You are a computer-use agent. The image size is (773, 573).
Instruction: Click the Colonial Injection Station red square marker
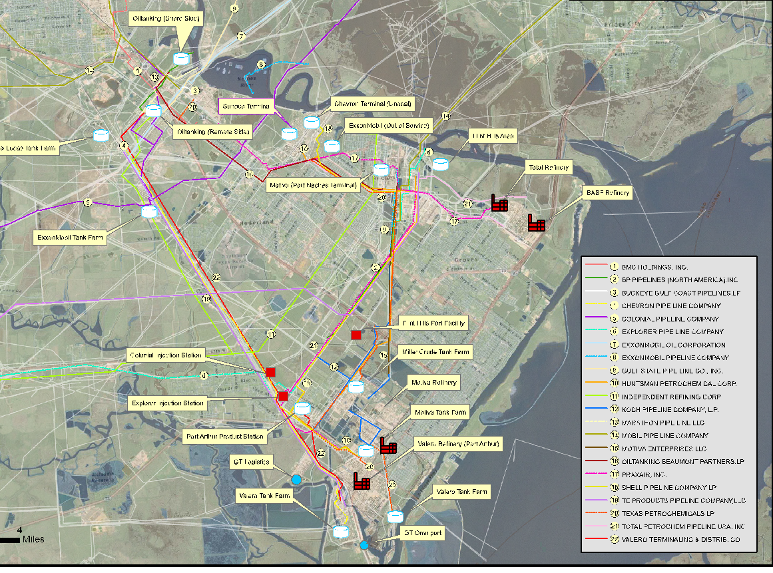point(270,372)
